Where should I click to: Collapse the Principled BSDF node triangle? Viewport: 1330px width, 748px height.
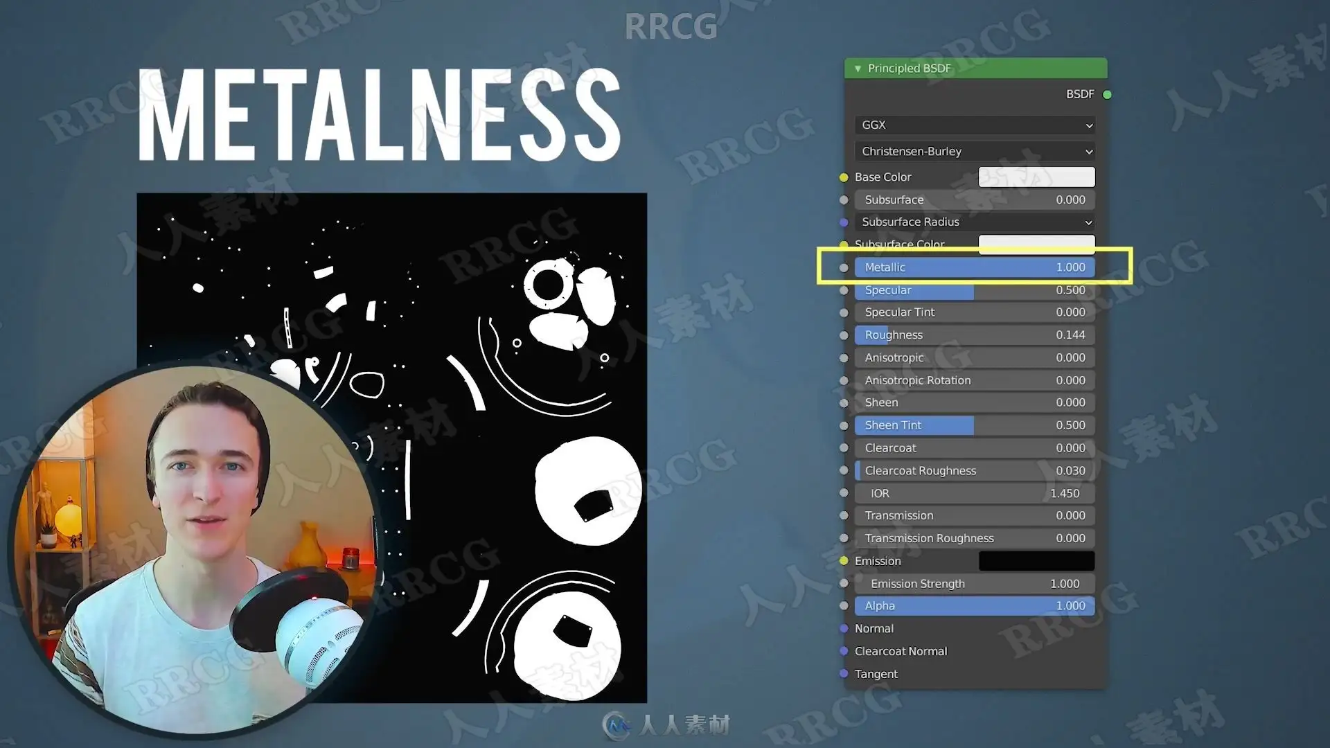click(858, 69)
